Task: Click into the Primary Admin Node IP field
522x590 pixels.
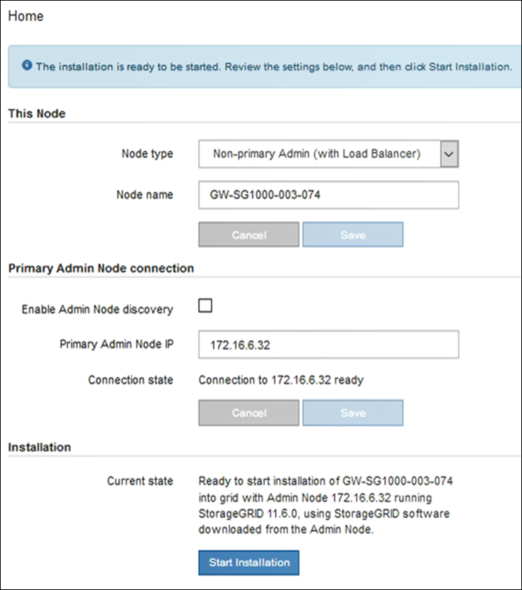Action: point(328,345)
